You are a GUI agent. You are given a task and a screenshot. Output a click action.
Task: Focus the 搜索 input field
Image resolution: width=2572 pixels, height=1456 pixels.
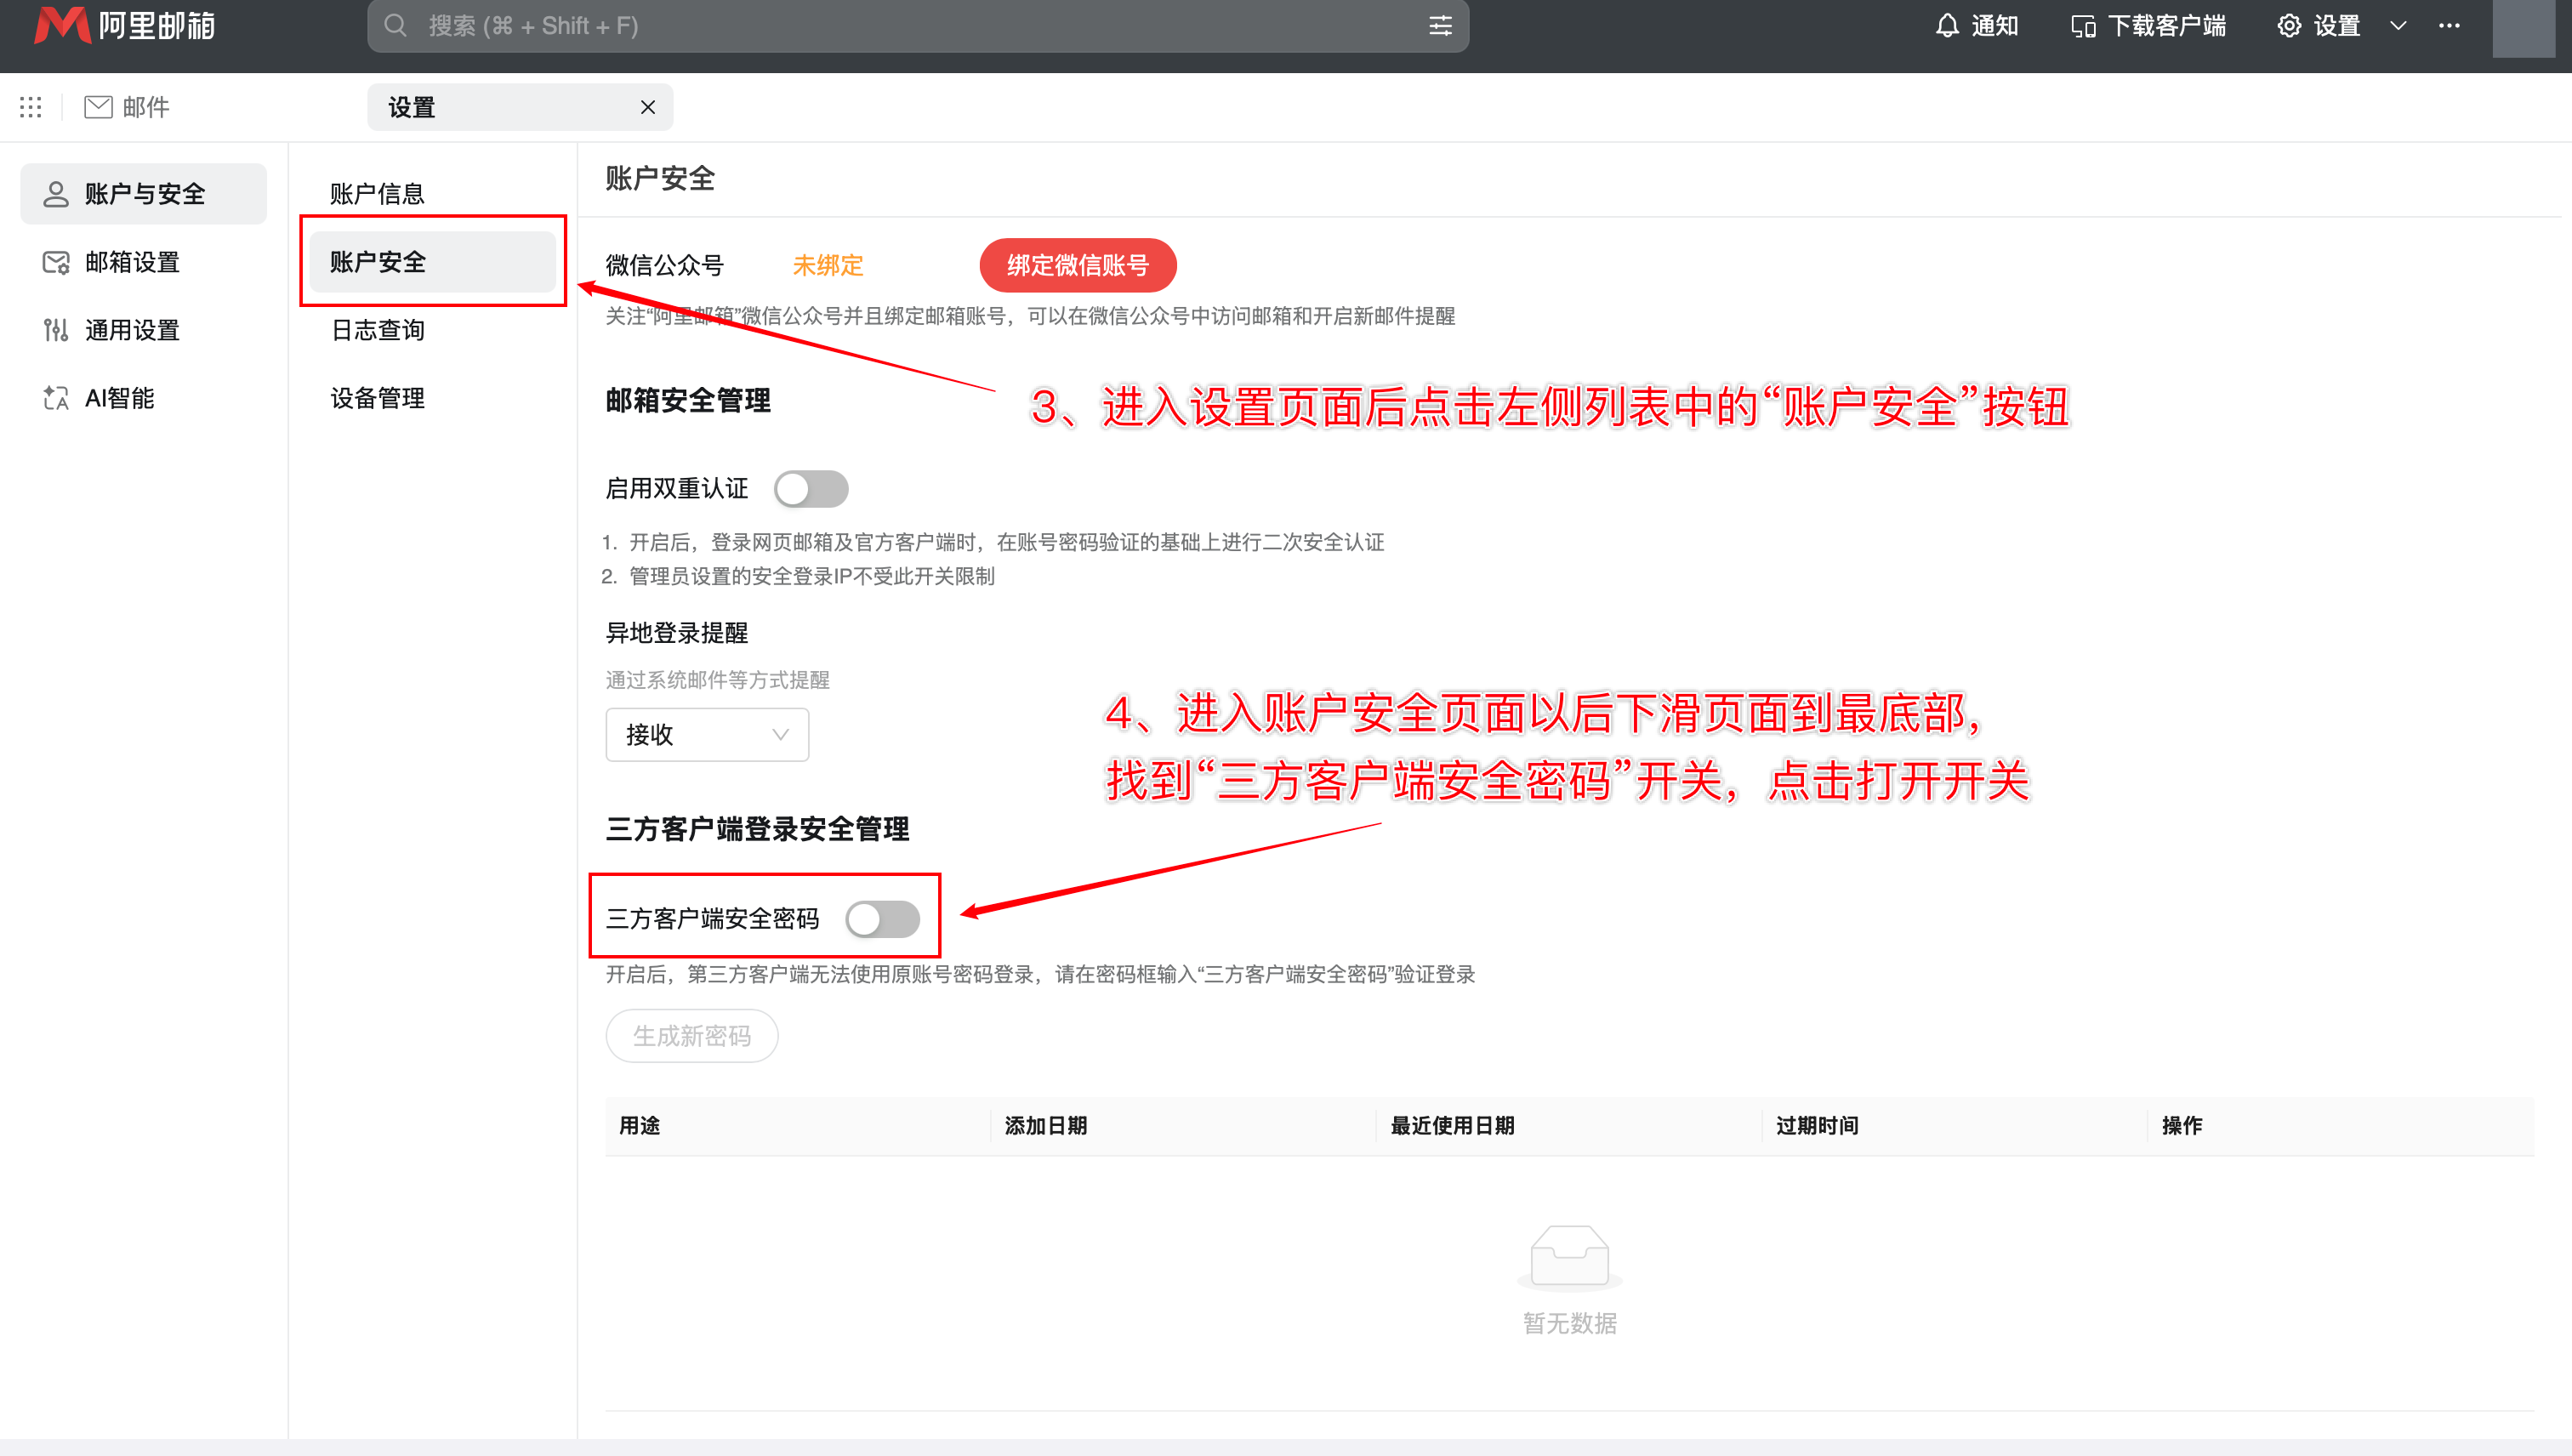point(918,25)
